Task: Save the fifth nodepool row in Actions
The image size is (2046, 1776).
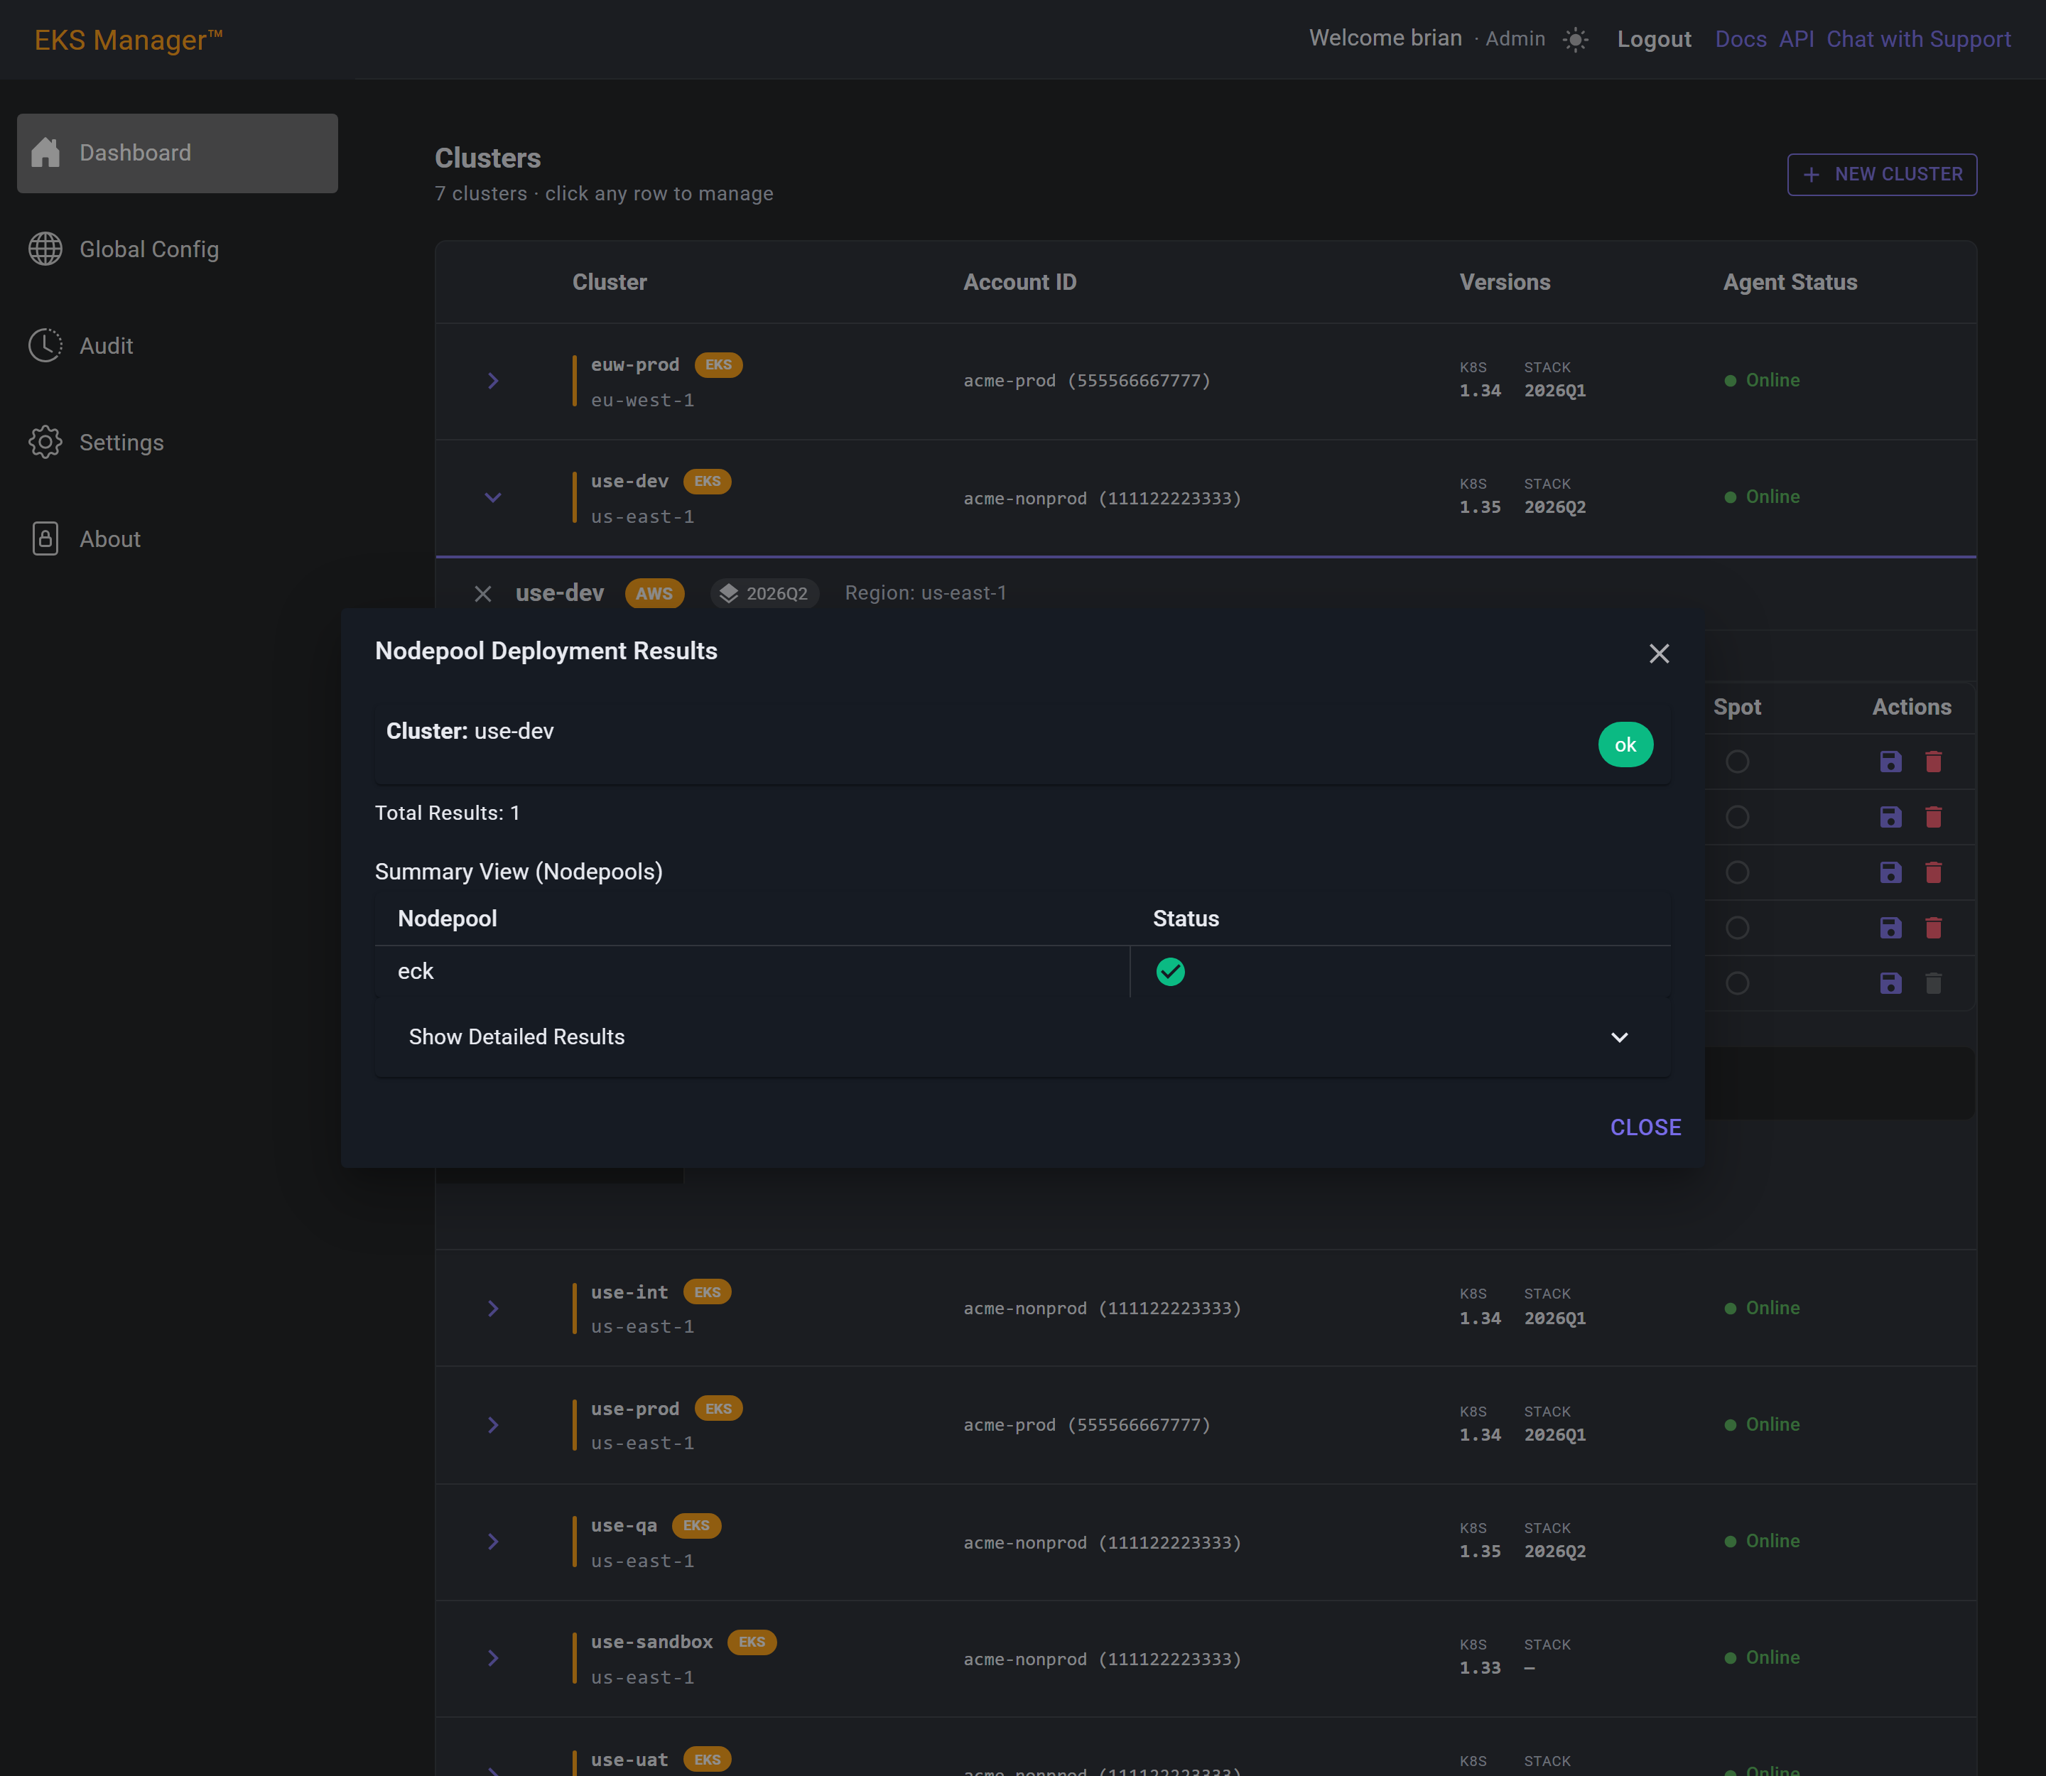Action: [x=1890, y=983]
